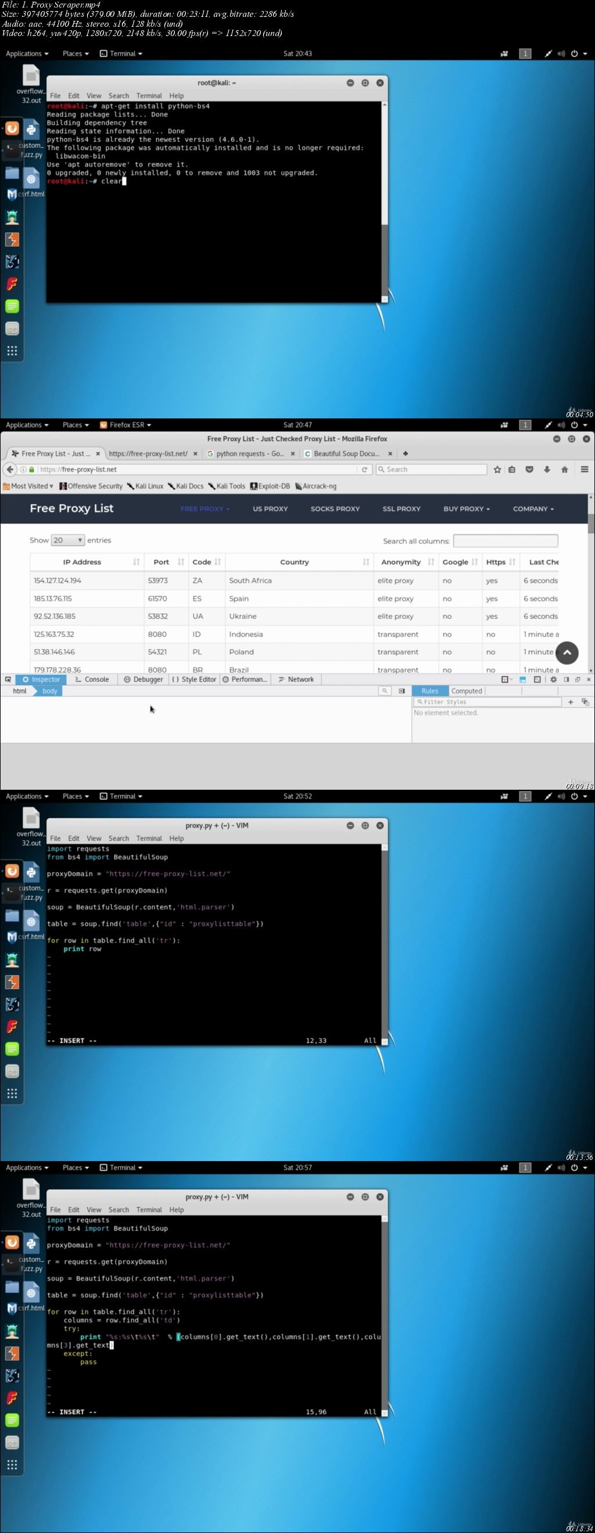This screenshot has height=1533, width=595.
Task: Go back using Firefox back arrow
Action: (x=9, y=469)
